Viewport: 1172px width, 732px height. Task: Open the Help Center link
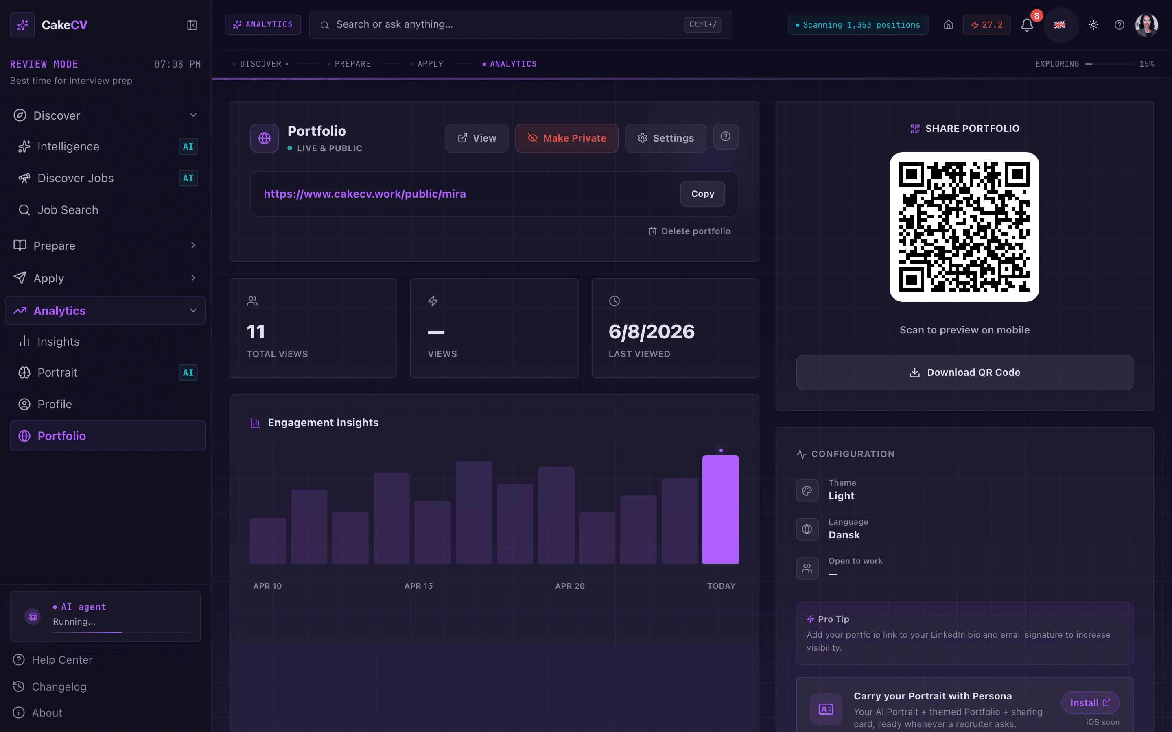pyautogui.click(x=52, y=660)
